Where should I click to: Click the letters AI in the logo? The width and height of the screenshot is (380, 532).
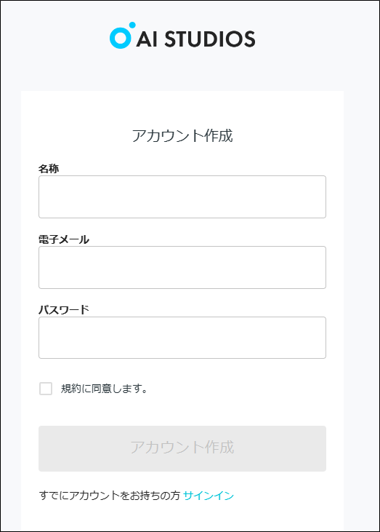pyautogui.click(x=147, y=39)
